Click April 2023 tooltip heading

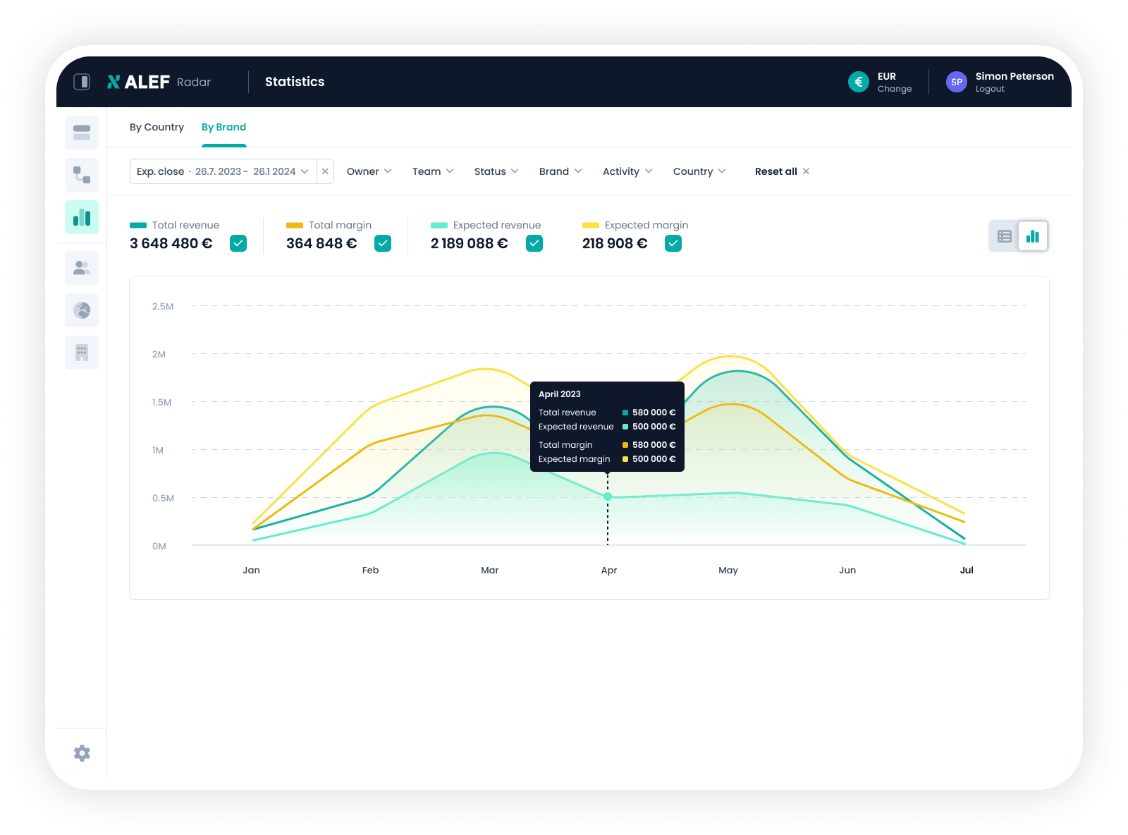[x=560, y=394]
